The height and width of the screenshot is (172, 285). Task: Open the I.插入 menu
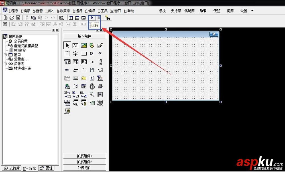(50, 11)
